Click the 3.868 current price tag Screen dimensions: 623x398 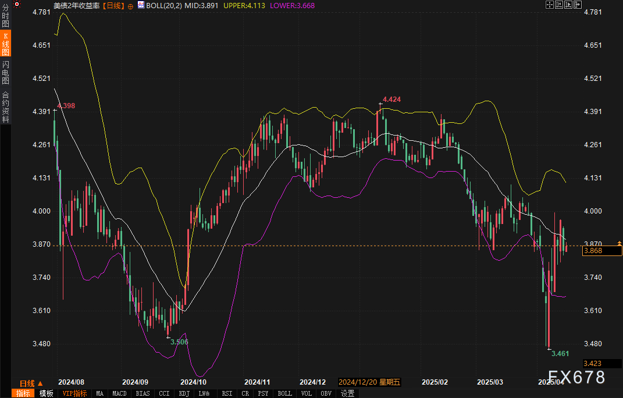pyautogui.click(x=601, y=251)
